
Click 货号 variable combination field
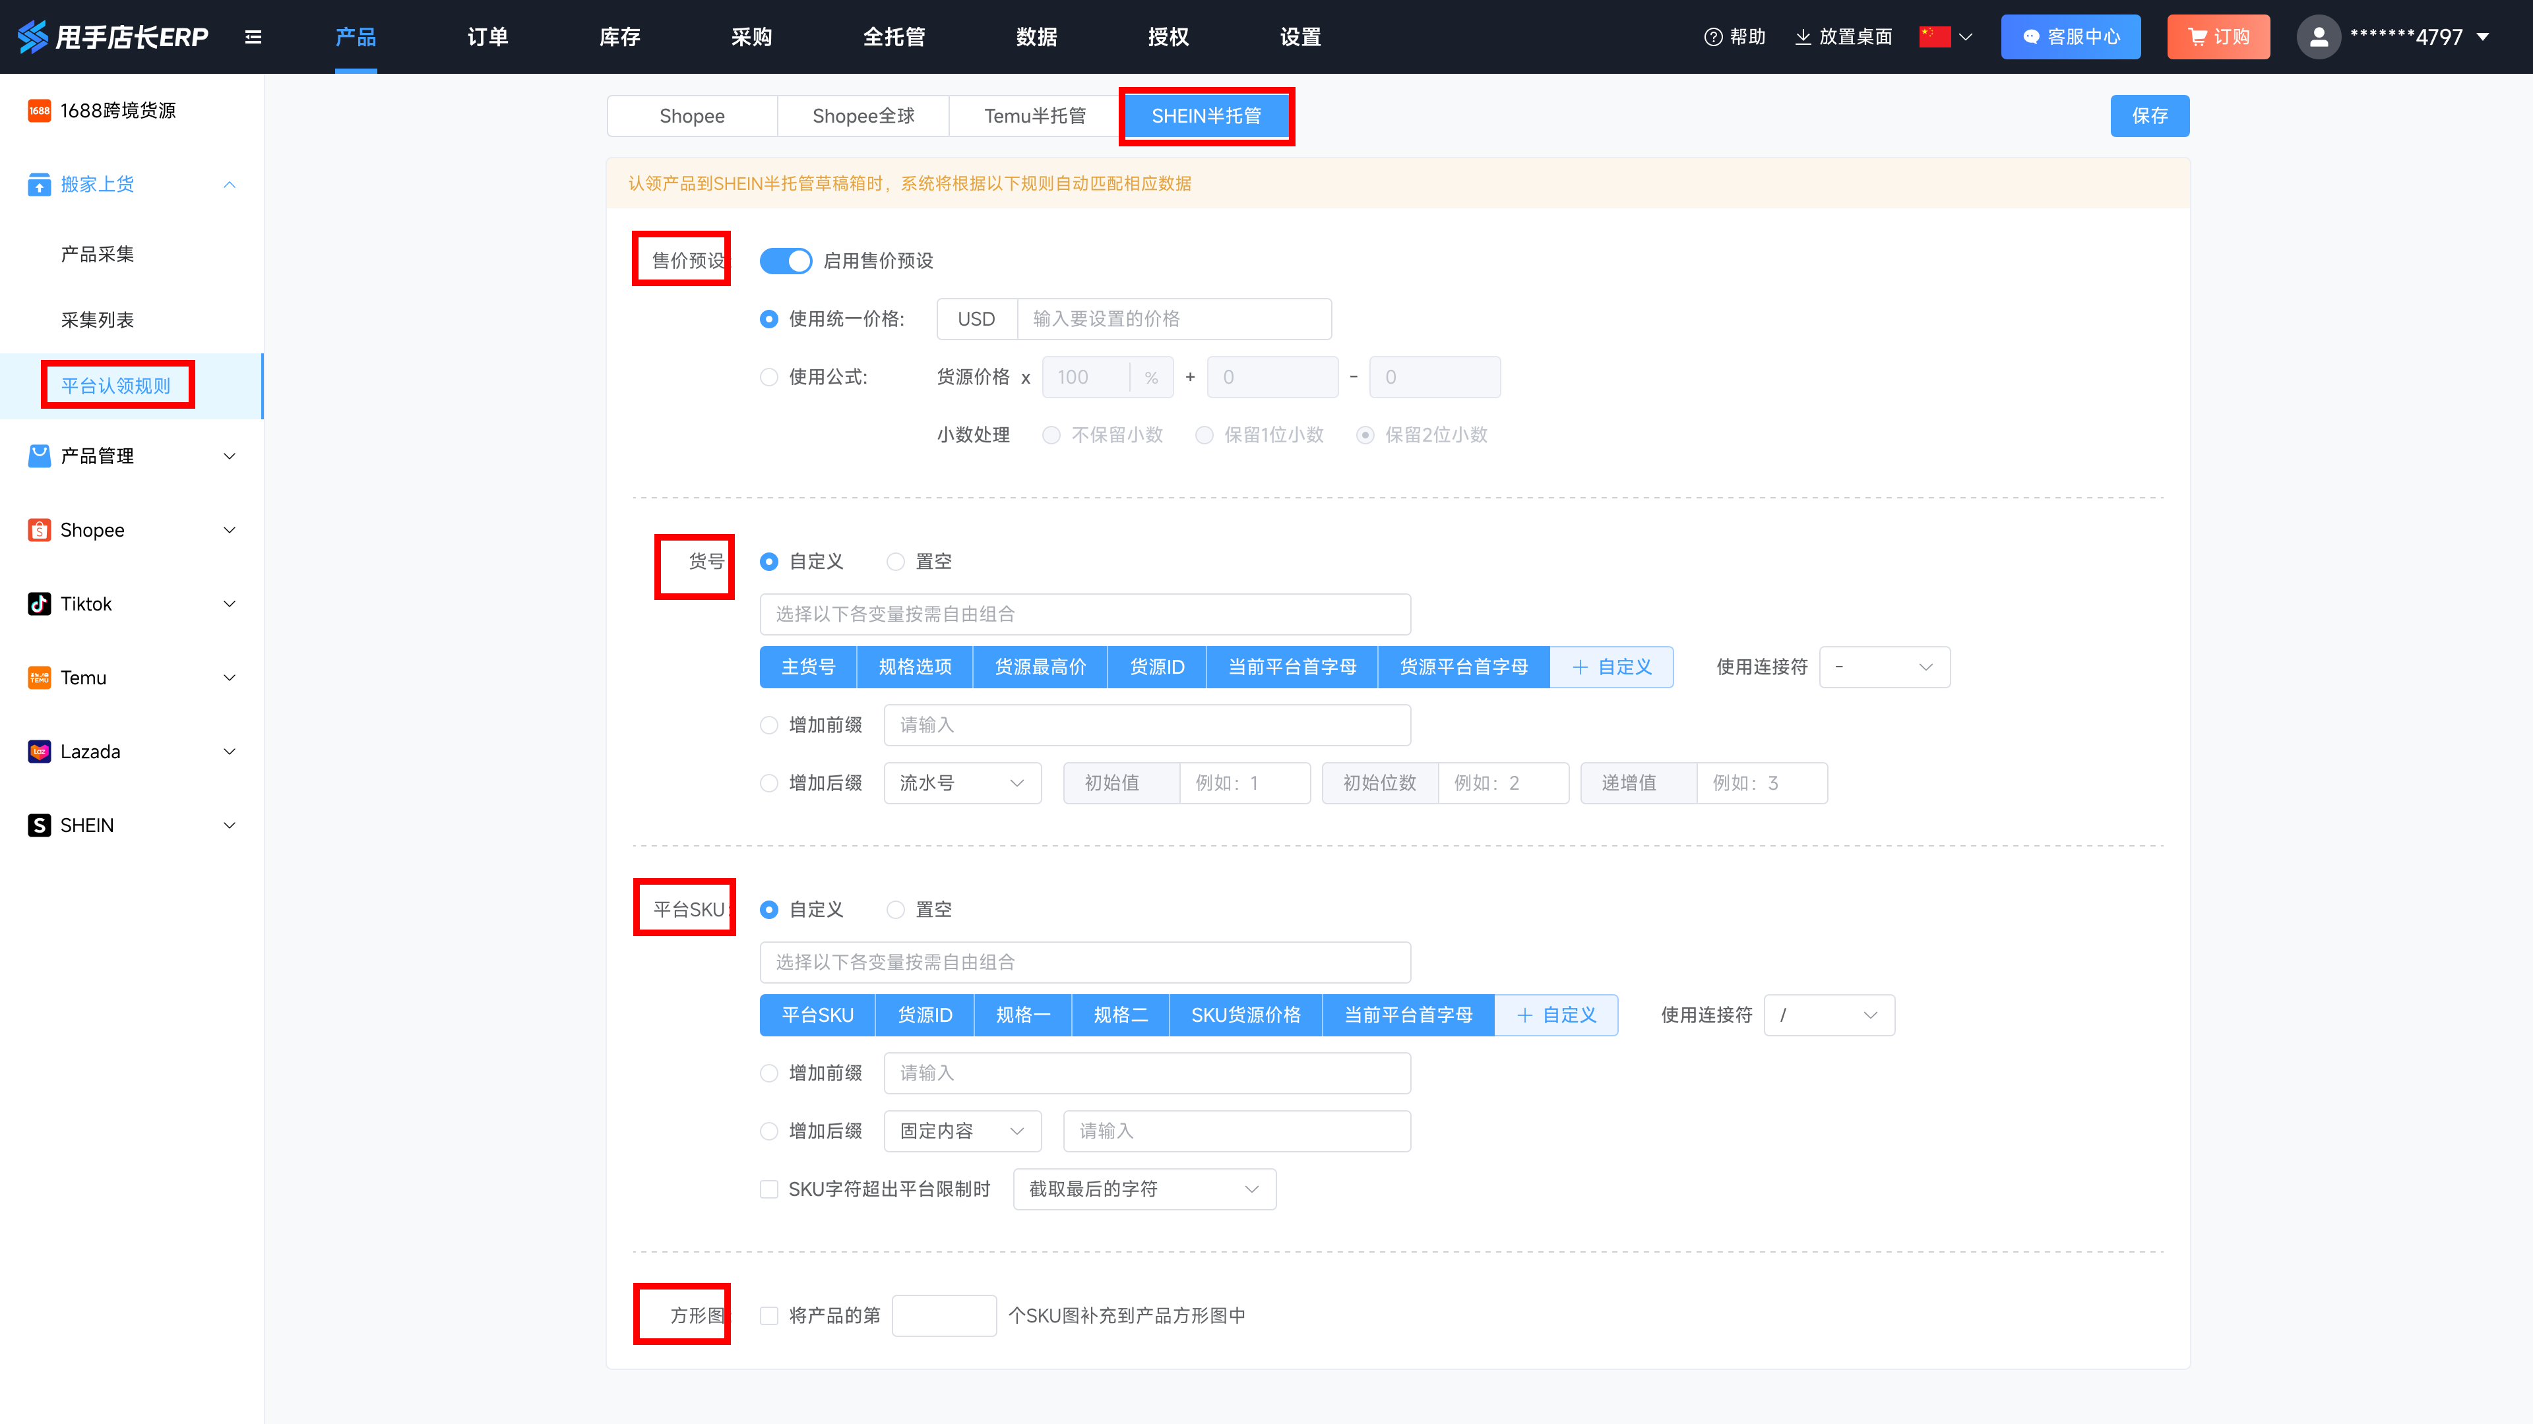pyautogui.click(x=1086, y=614)
